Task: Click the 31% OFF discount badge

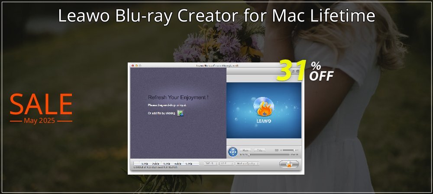Action: click(305, 71)
